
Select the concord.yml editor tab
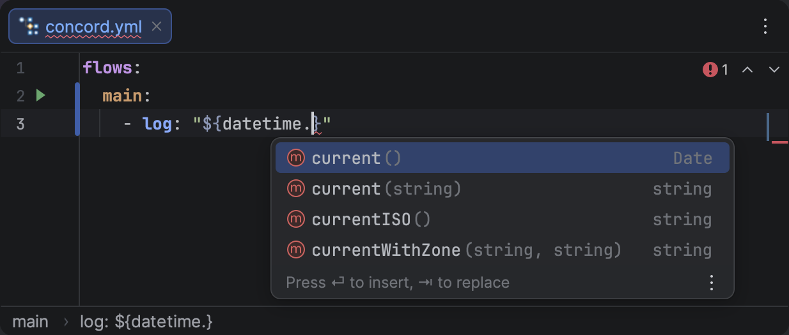coord(93,27)
